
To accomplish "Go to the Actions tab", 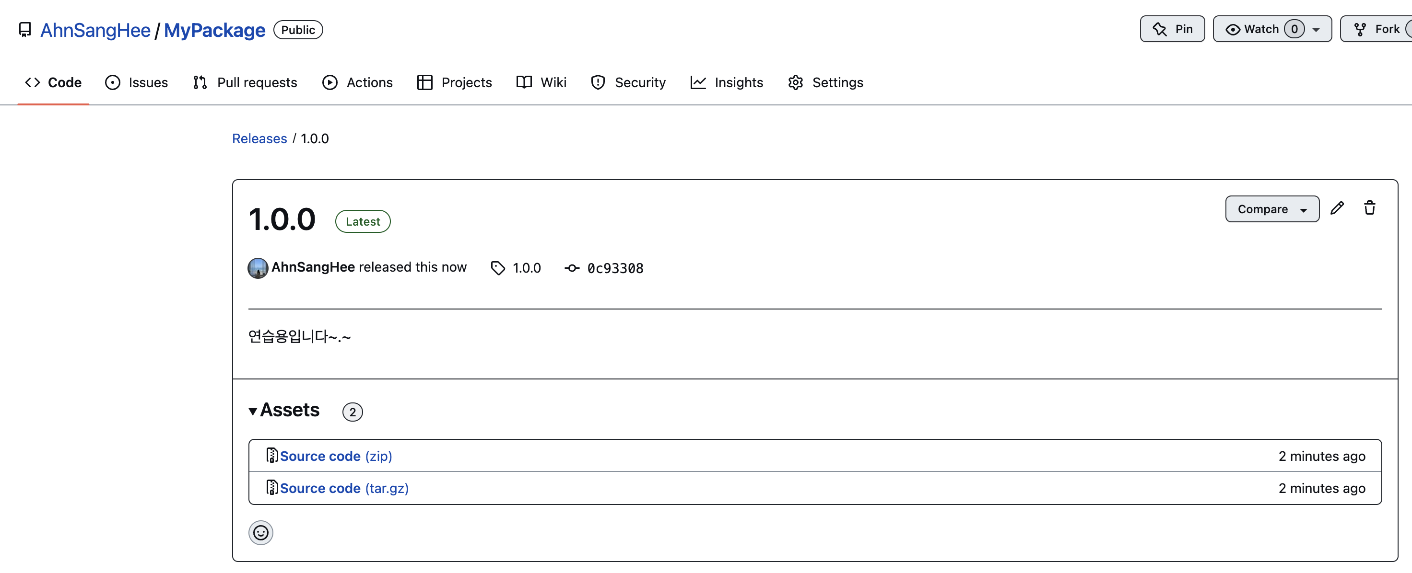I will tap(357, 82).
